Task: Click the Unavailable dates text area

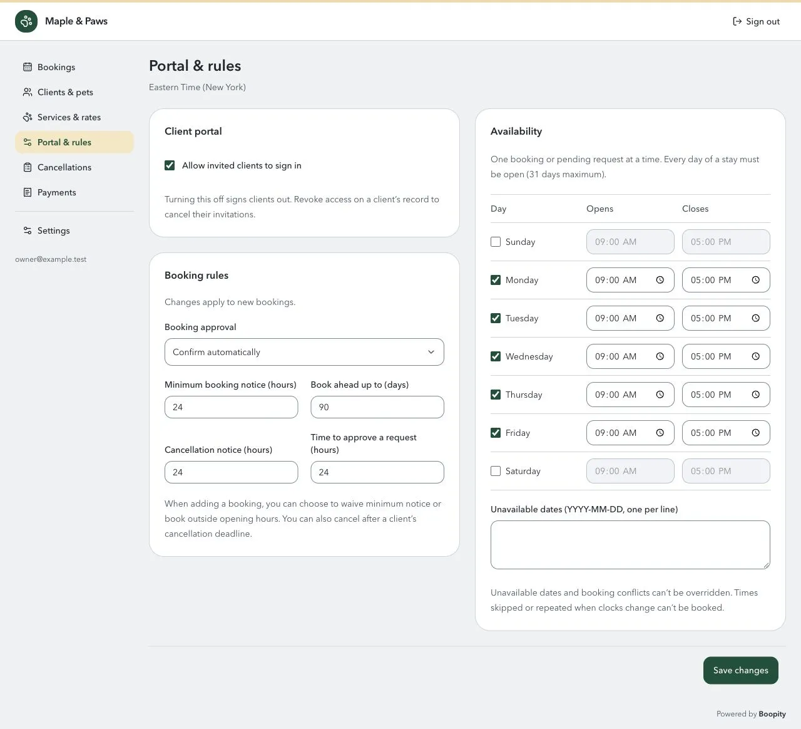Action: tap(630, 545)
